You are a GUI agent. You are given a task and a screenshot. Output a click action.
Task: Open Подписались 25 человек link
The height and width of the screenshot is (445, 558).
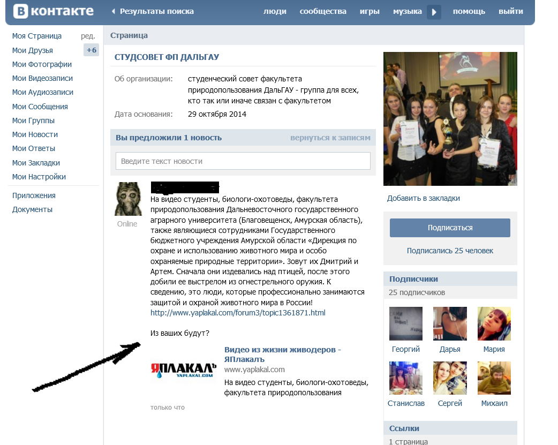click(450, 251)
